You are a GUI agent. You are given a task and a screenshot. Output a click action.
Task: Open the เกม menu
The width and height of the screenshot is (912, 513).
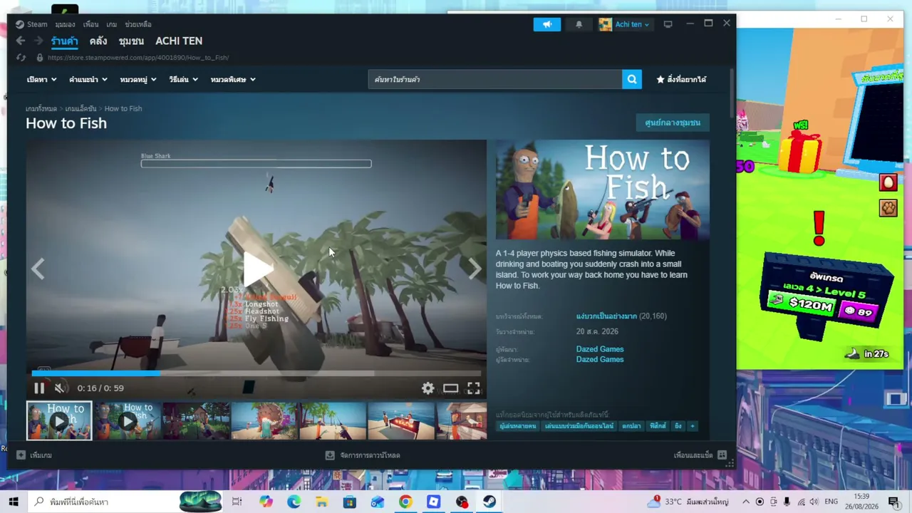coord(111,24)
